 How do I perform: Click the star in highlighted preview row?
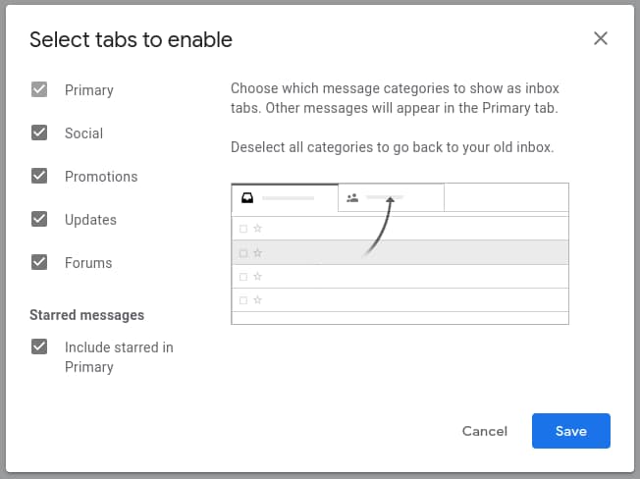pos(257,253)
